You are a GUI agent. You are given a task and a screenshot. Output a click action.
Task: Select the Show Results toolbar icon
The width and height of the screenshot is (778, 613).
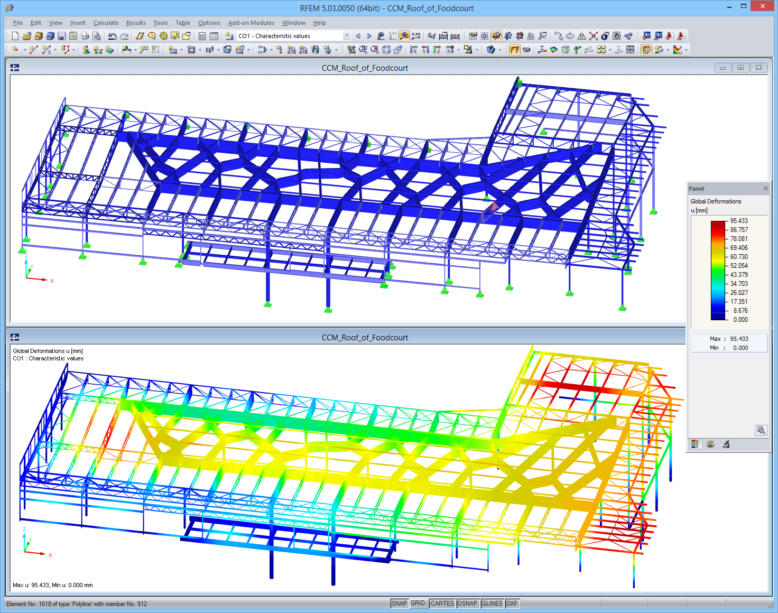[404, 35]
